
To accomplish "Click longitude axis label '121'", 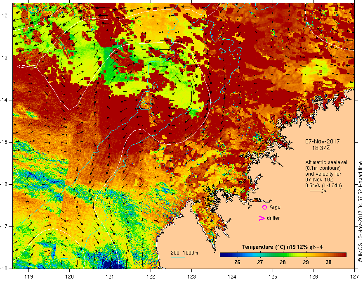I will pyautogui.click(x=110, y=276).
